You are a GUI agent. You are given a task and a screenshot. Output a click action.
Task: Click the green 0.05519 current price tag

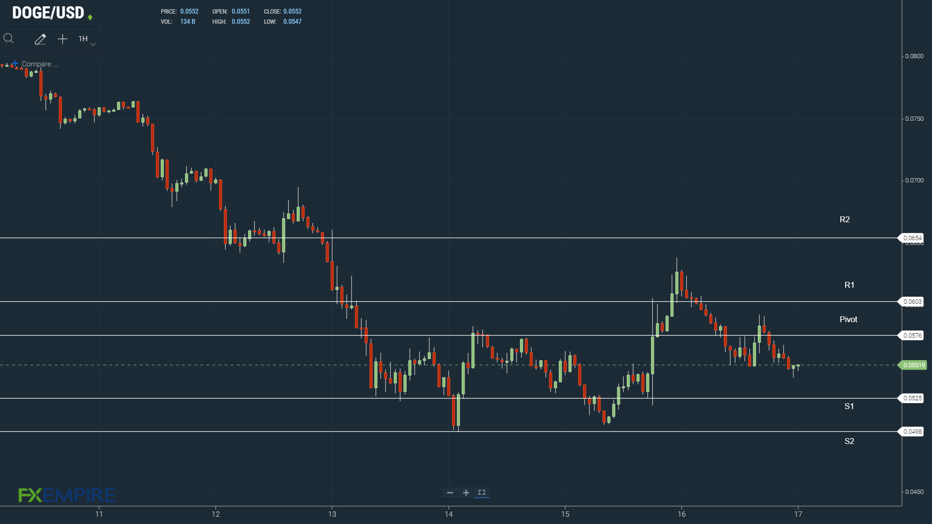coord(914,365)
